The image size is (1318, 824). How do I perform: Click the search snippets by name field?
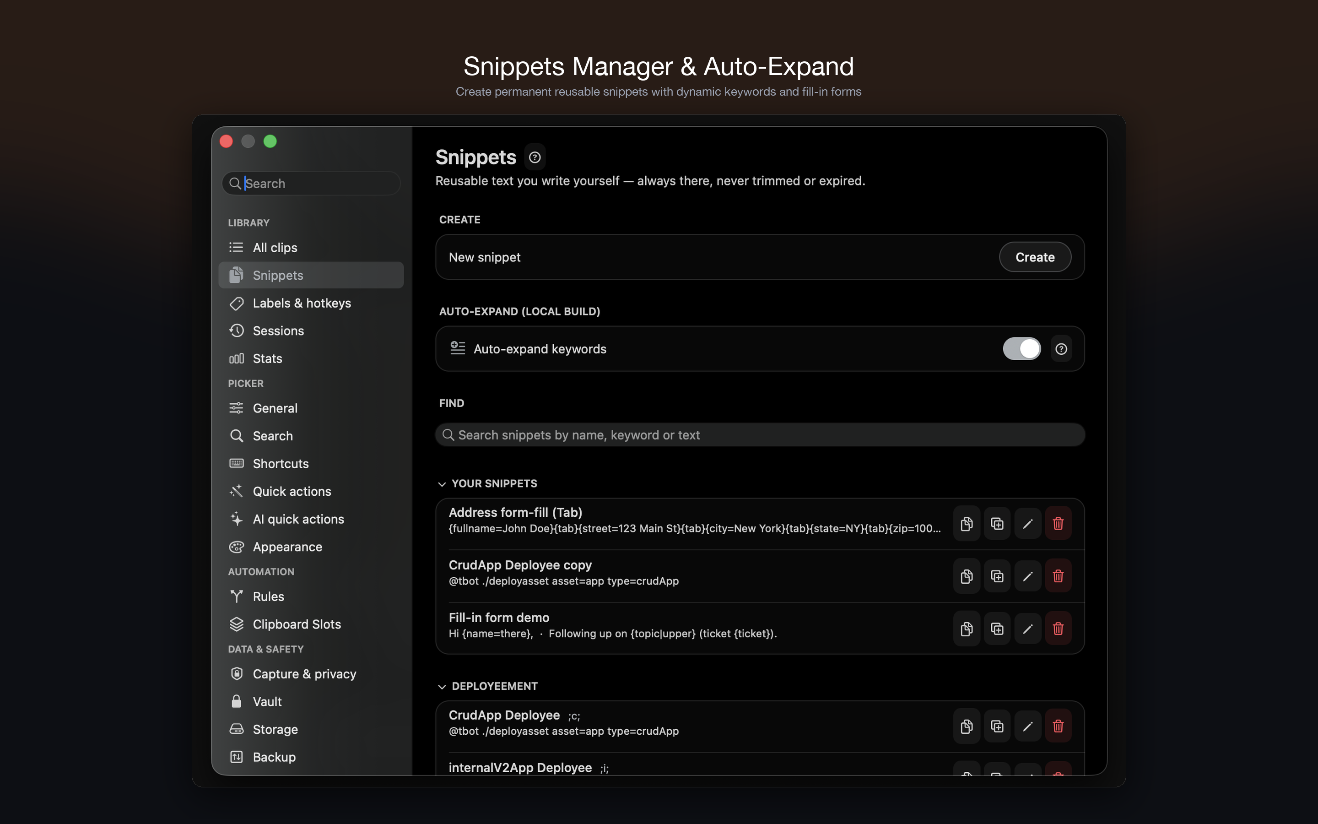(760, 435)
